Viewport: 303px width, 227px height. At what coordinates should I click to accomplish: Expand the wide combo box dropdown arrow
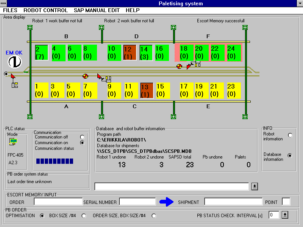pos(255,187)
